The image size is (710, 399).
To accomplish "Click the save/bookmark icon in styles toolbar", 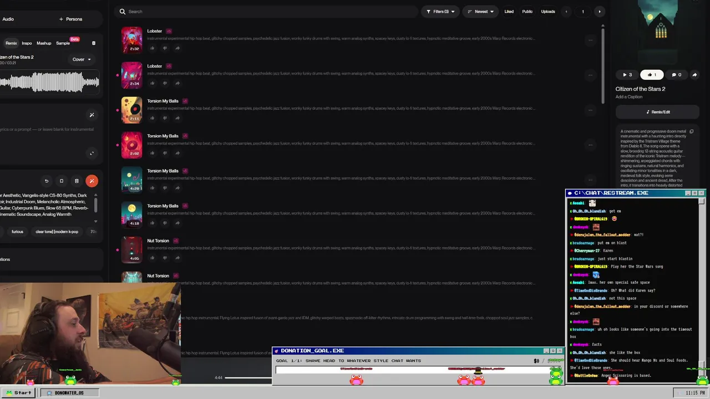I will (x=62, y=181).
